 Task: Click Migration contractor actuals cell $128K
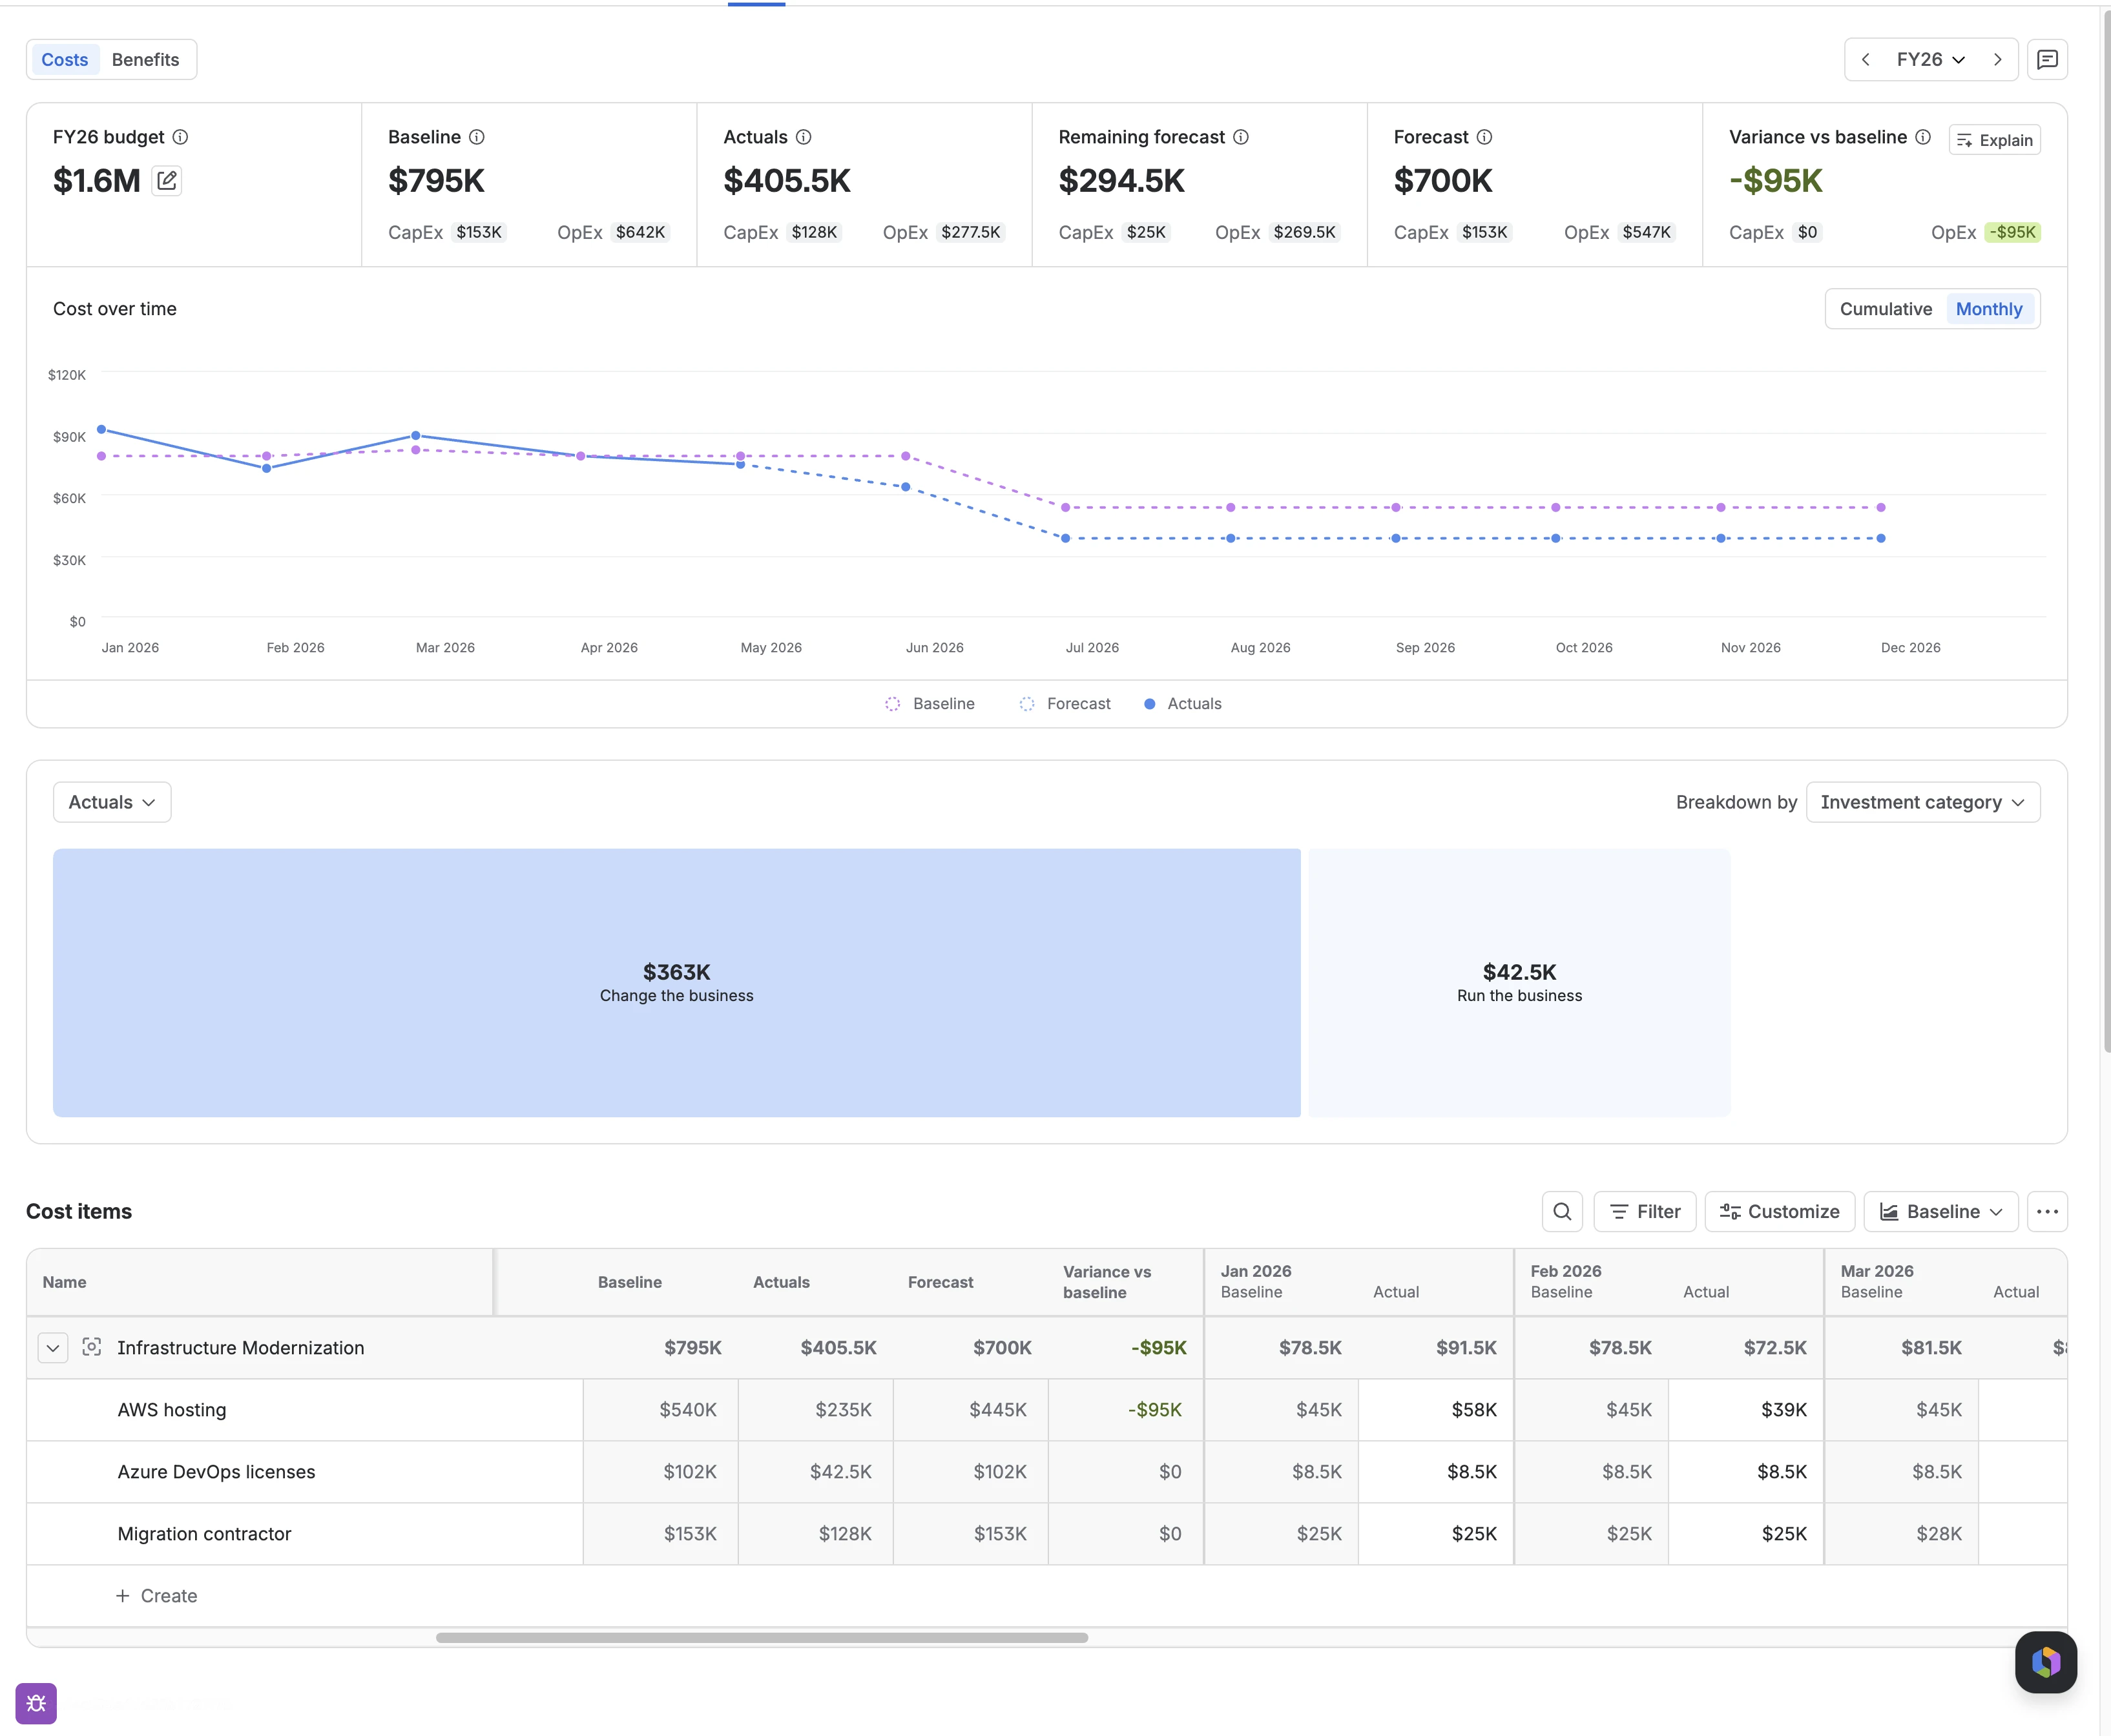pos(816,1534)
